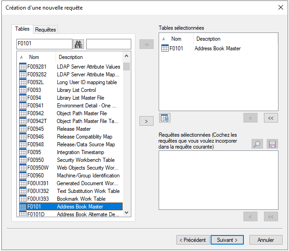289x251 pixels.
Task: Click table icon of F009281 row
Action: (x=23, y=67)
